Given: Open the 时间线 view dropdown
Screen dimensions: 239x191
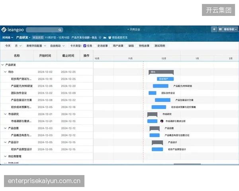Looking at the screenshot, I should click(8, 37).
